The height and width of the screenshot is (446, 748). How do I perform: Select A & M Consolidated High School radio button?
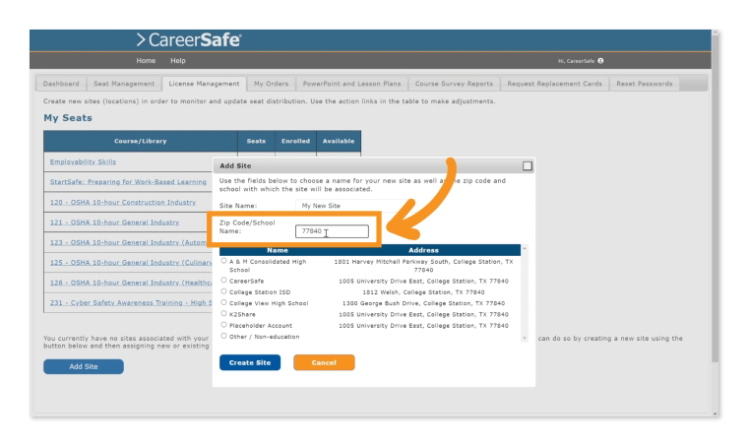[223, 261]
